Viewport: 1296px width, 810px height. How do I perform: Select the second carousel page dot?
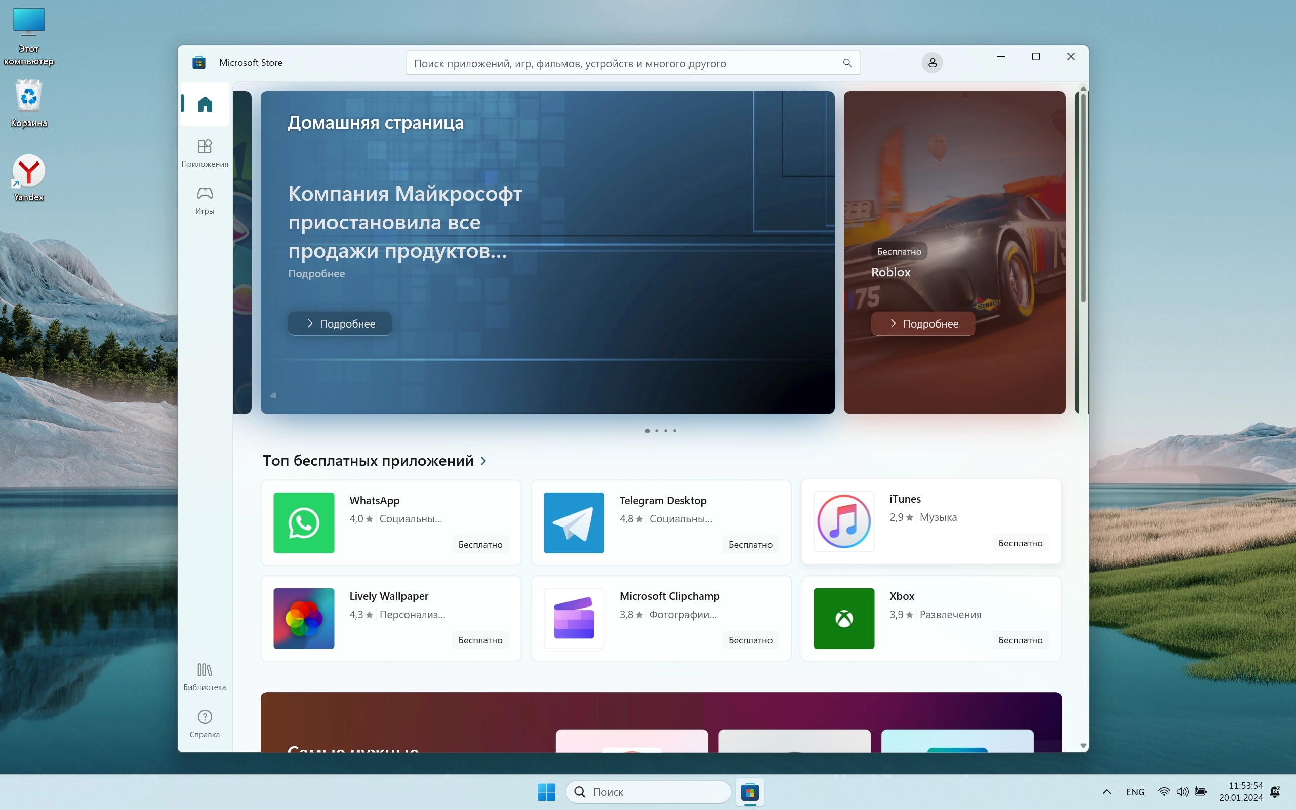(x=657, y=431)
